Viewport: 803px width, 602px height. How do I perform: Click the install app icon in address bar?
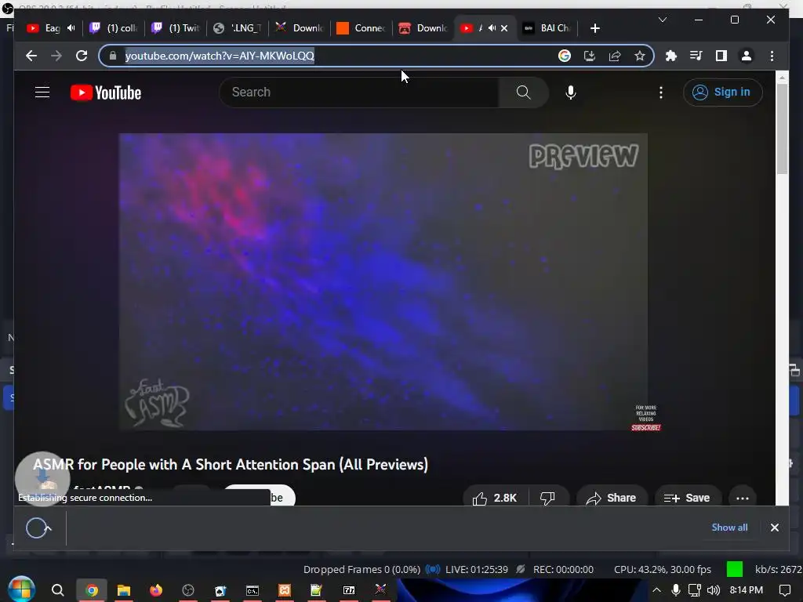[x=590, y=56]
